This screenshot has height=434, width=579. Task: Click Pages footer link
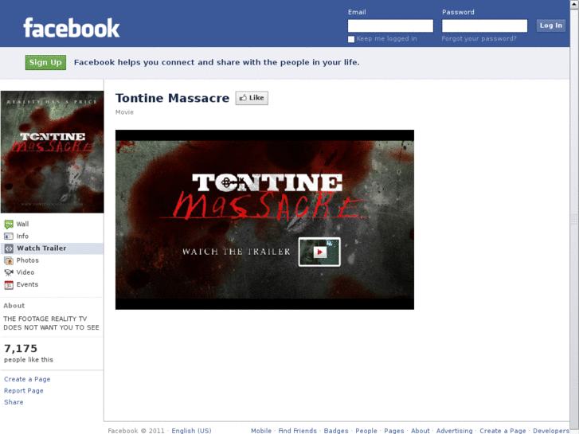(x=394, y=431)
